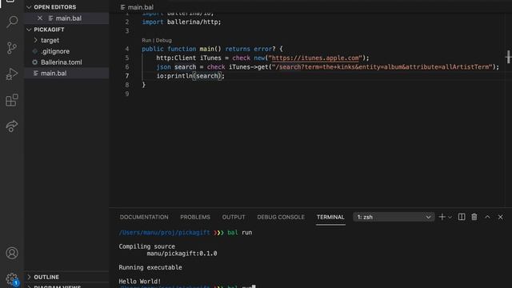512x288 pixels.
Task: Open the Run and Debug view
Action: click(12, 74)
